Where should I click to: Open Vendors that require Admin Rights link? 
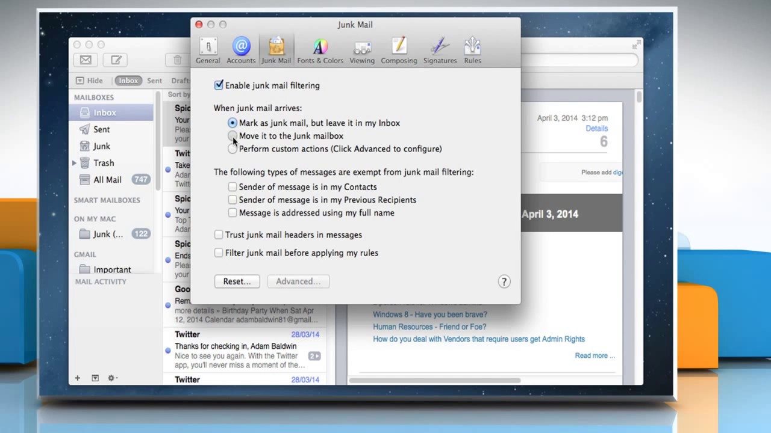(x=479, y=339)
